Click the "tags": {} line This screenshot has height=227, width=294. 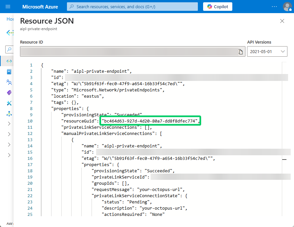pyautogui.click(x=65, y=103)
